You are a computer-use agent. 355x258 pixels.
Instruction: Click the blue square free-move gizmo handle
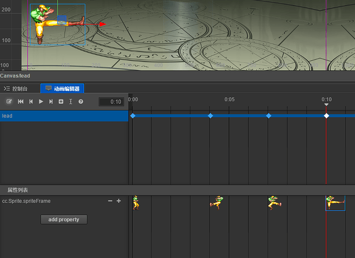pyautogui.click(x=62, y=20)
